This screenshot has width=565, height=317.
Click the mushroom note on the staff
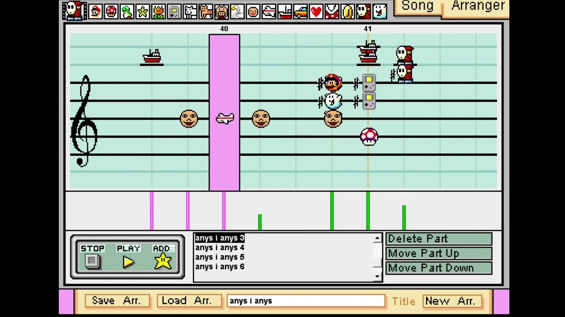pyautogui.click(x=369, y=137)
